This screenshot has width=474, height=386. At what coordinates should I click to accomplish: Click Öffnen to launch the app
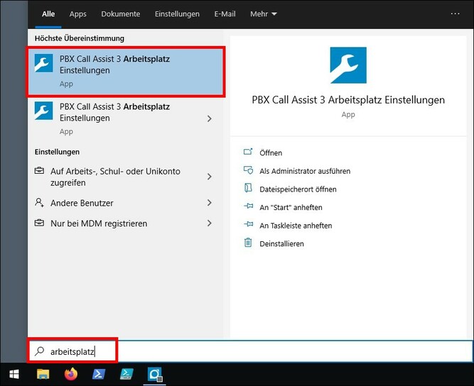tap(271, 153)
